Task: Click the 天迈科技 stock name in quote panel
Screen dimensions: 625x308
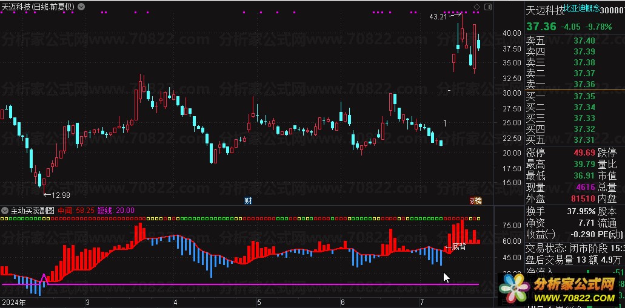Action: click(545, 10)
